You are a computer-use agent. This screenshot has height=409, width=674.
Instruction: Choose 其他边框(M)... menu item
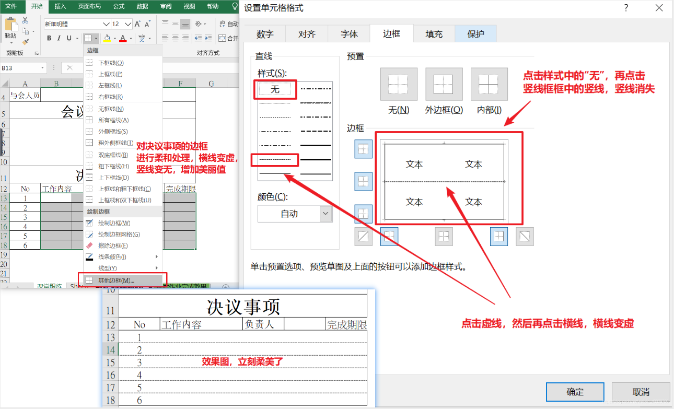123,280
